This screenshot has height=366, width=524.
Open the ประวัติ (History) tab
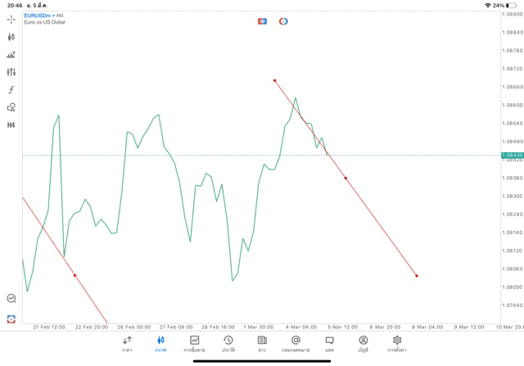point(228,344)
